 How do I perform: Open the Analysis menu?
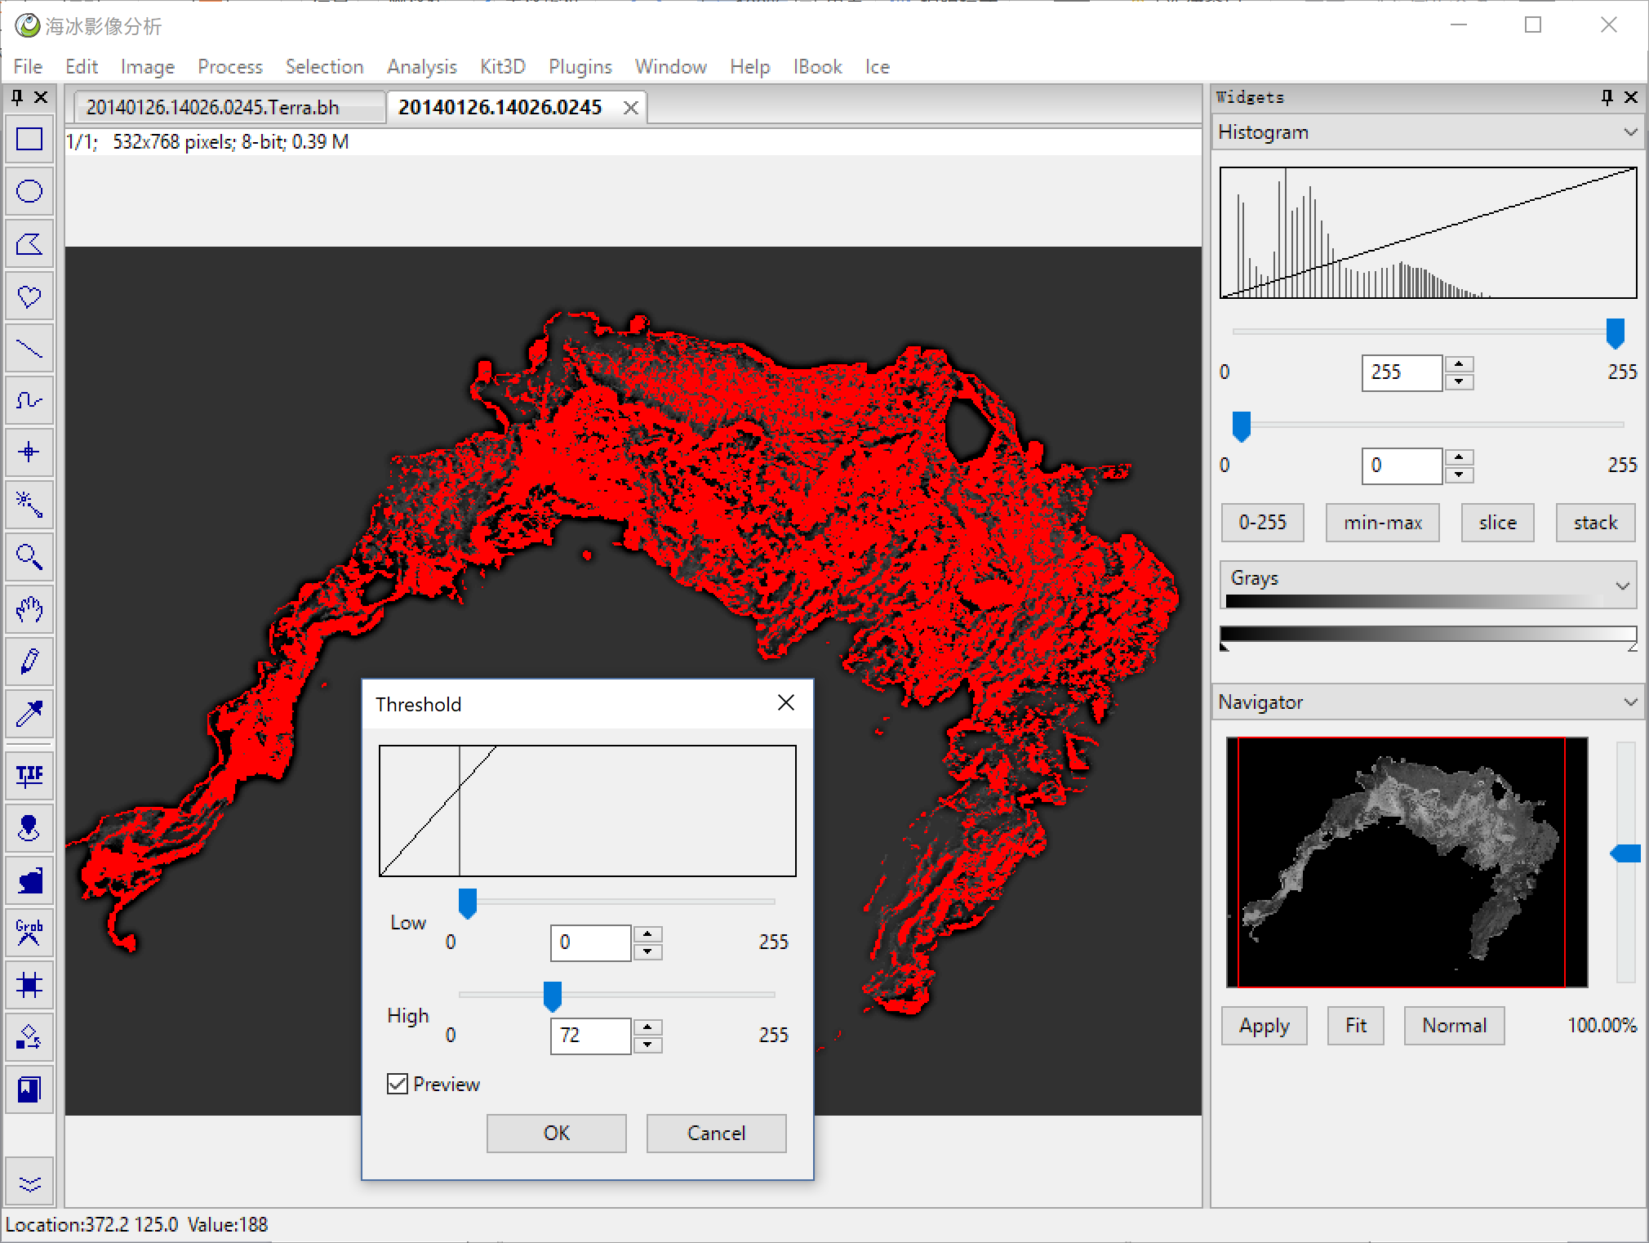click(x=421, y=67)
